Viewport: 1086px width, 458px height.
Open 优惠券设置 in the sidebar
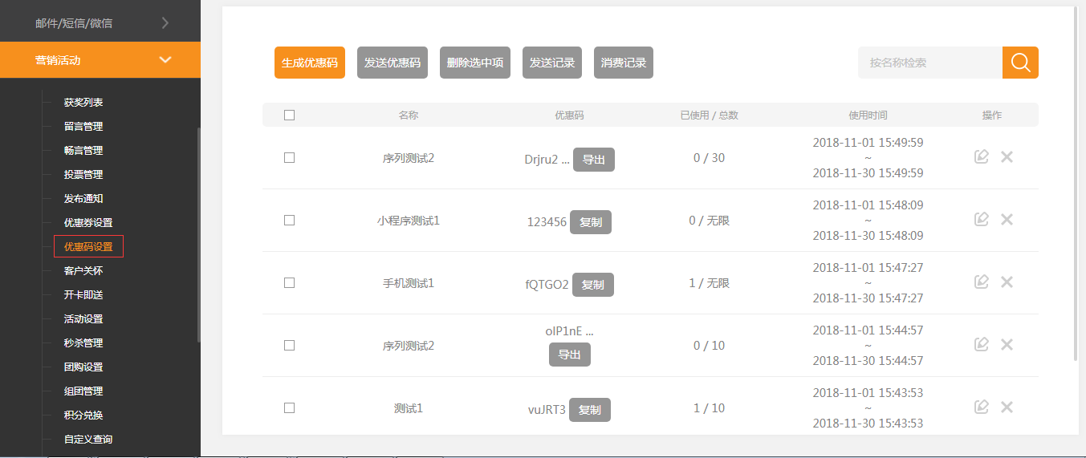click(x=88, y=223)
